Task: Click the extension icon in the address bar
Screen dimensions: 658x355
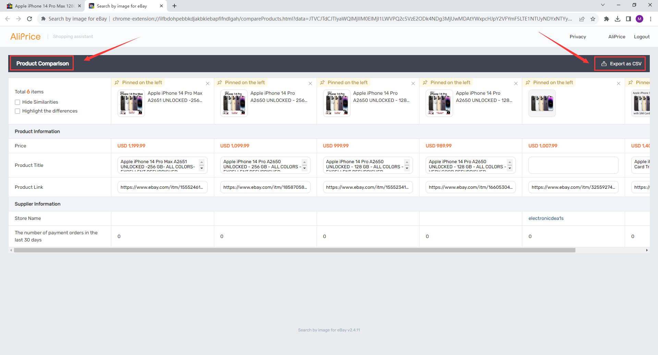Action: (43, 19)
